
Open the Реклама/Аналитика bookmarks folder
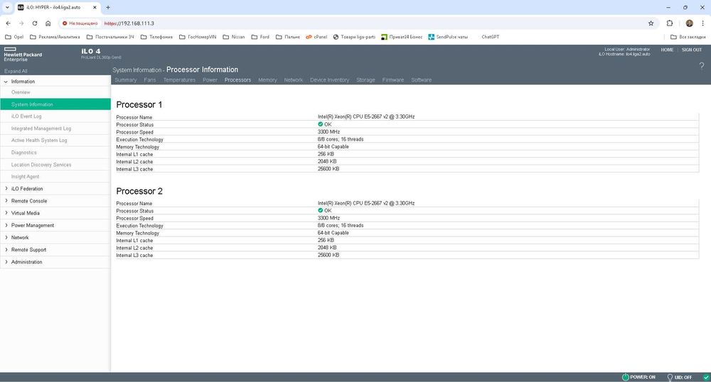tap(55, 37)
